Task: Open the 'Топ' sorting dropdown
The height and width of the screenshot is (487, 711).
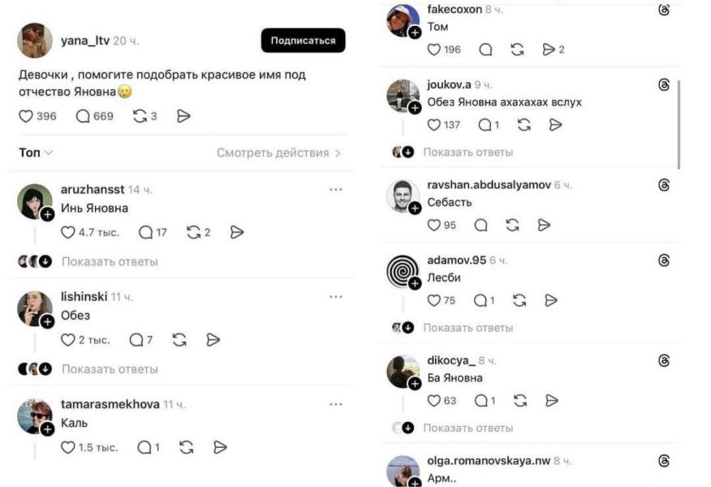Action: (36, 153)
